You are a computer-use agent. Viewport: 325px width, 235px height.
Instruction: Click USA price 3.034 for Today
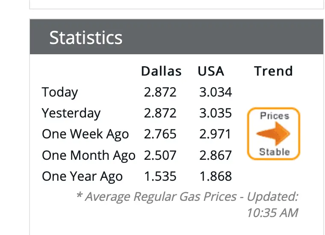click(216, 92)
